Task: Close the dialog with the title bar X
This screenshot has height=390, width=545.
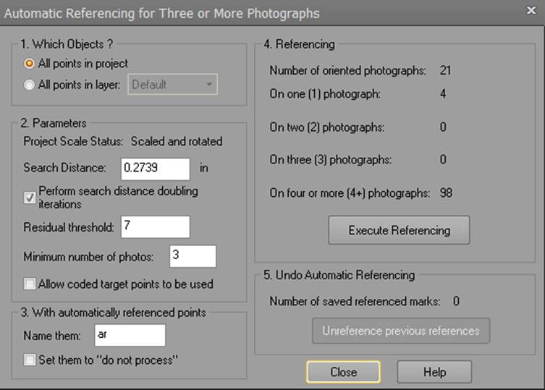Action: tap(530, 12)
